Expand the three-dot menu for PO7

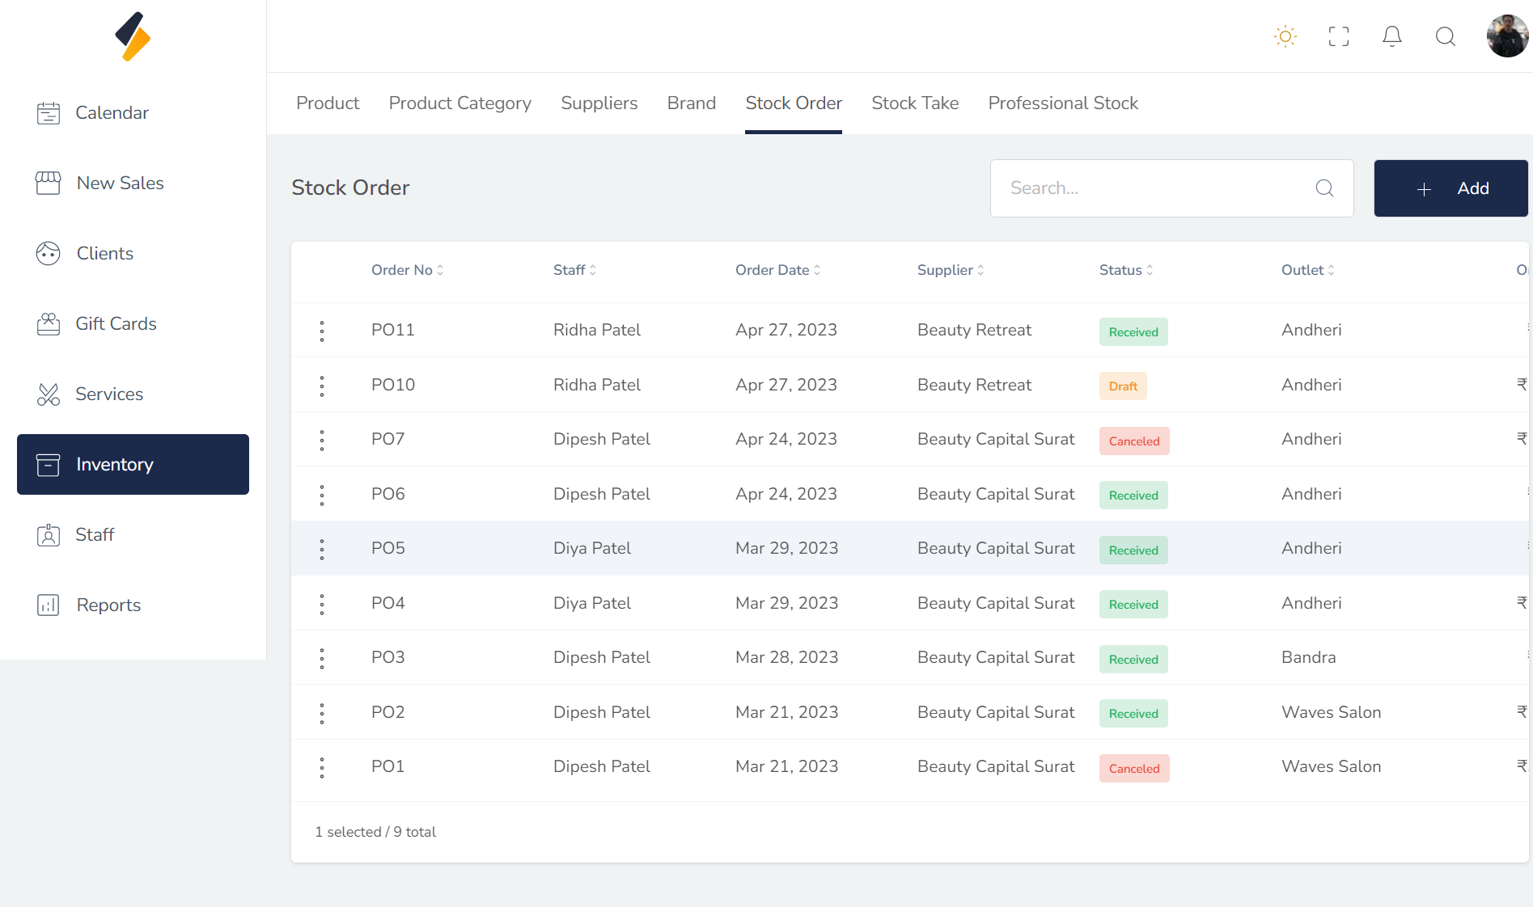click(322, 440)
